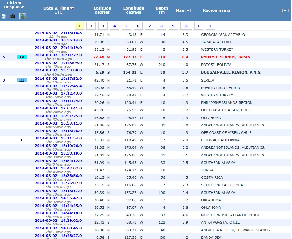Go to page 5 of results
This screenshot has width=292, height=239.
pos(126,26)
